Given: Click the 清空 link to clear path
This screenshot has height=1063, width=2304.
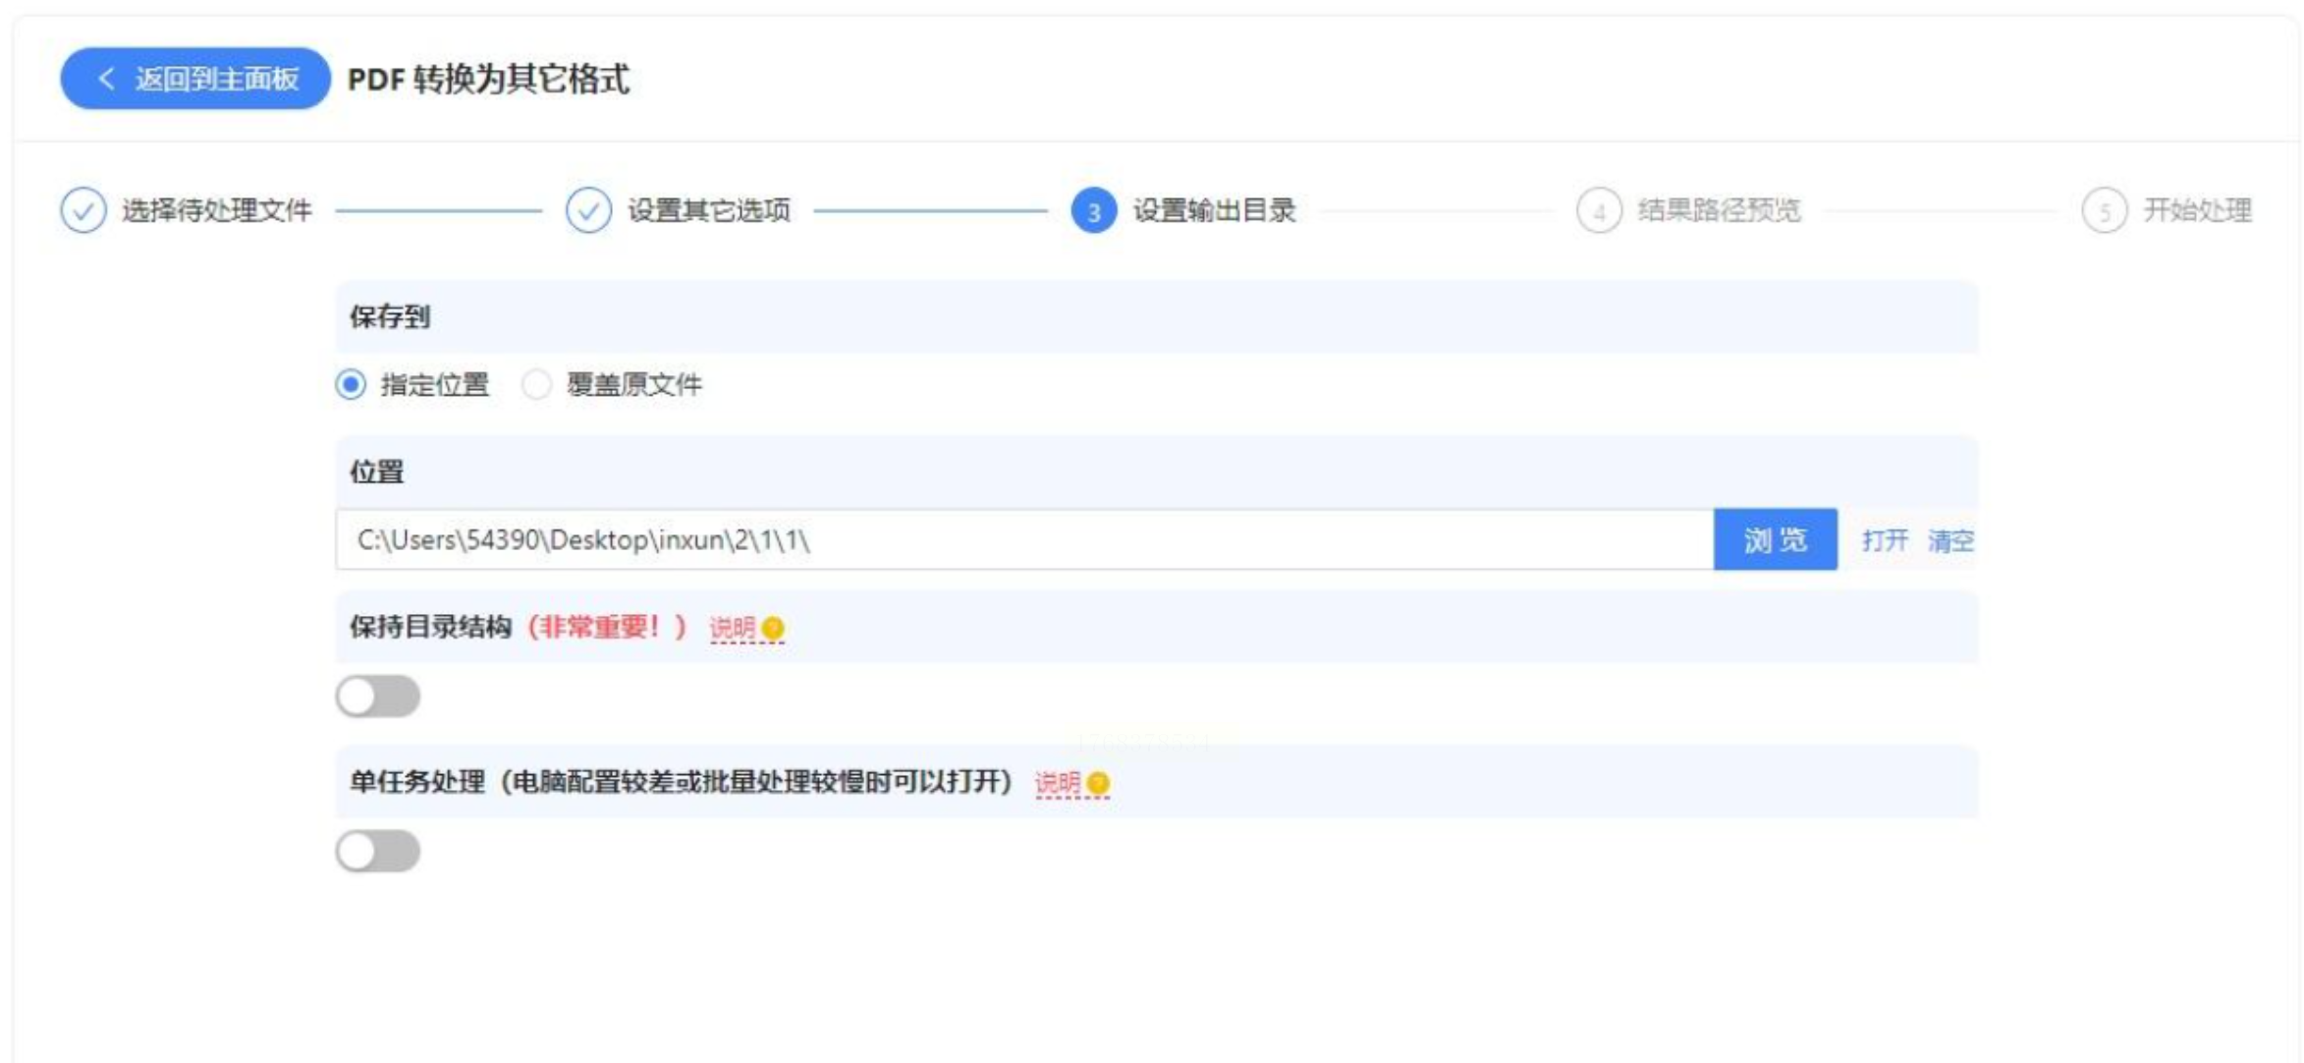Looking at the screenshot, I should click(1950, 540).
